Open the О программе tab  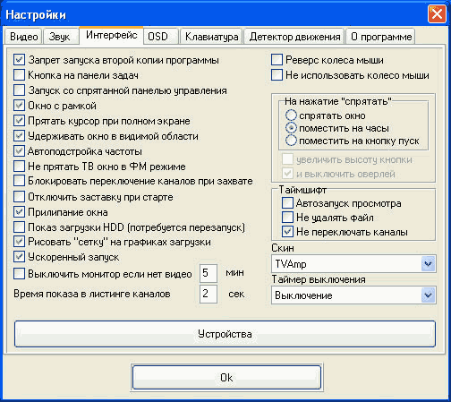coord(381,37)
